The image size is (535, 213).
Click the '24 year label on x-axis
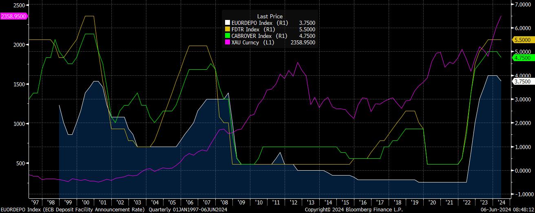pos(502,202)
